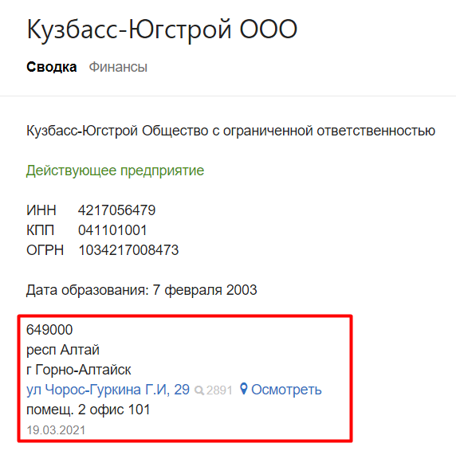Viewport: 456px width, 451px height.
Task: Click the address date 19.03.2021
Action: click(56, 430)
